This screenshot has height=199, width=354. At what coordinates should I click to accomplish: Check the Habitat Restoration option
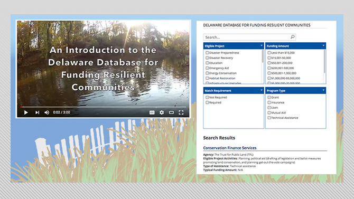(x=207, y=78)
